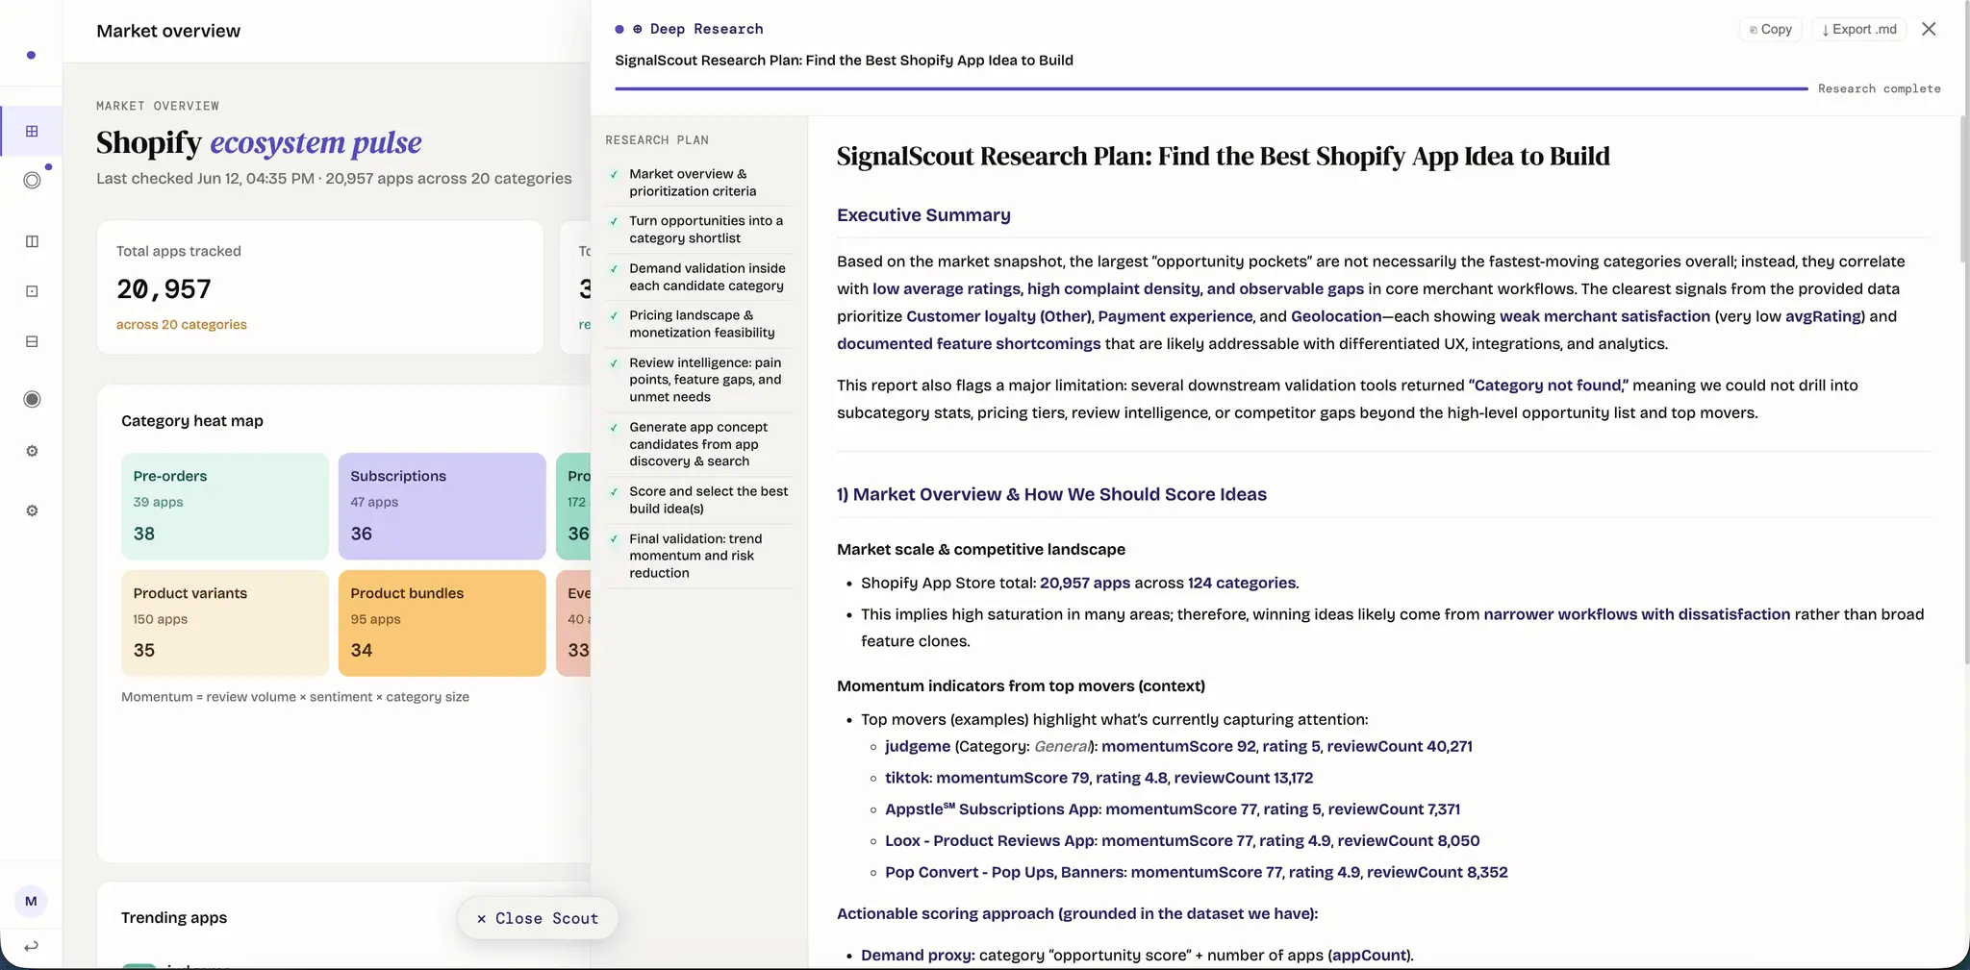Open the M user avatar
Viewport: 1970px width, 970px height.
31,901
